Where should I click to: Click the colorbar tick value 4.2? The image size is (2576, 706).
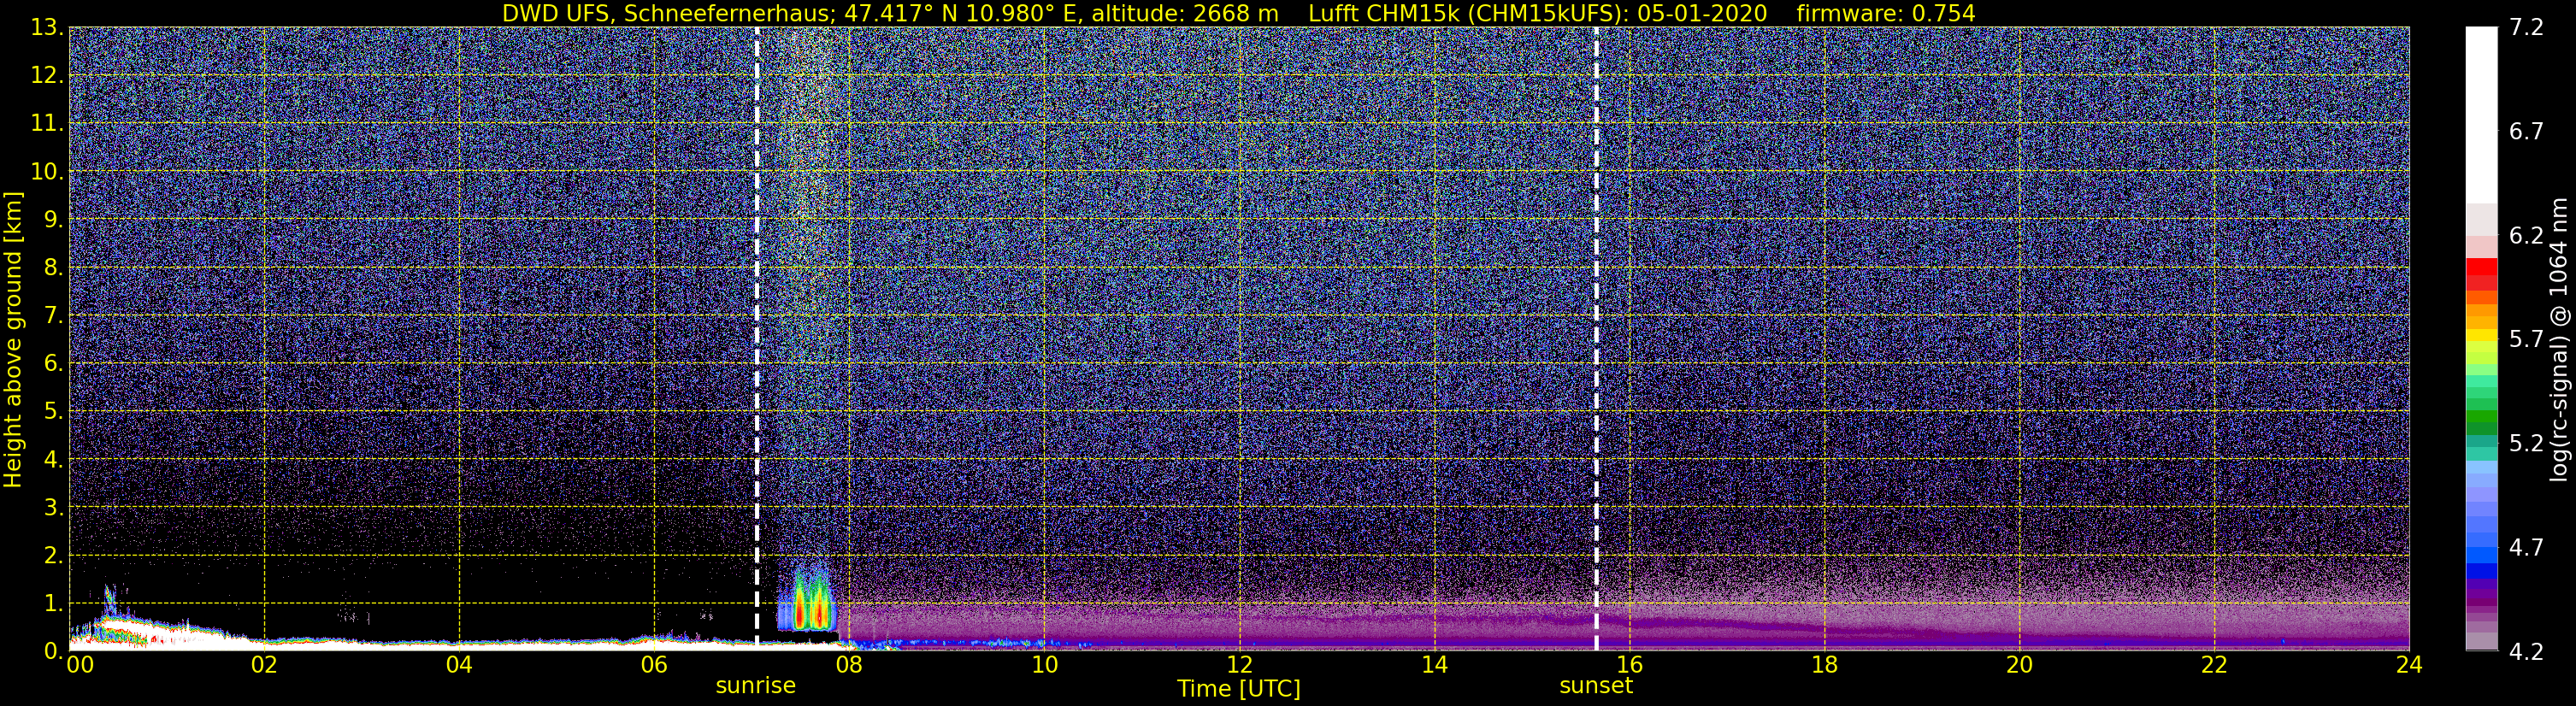(2526, 652)
